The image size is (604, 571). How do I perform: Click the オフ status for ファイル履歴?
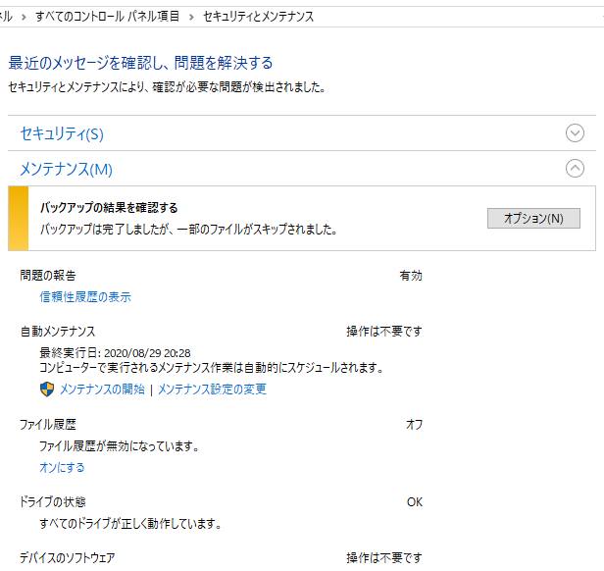point(414,425)
